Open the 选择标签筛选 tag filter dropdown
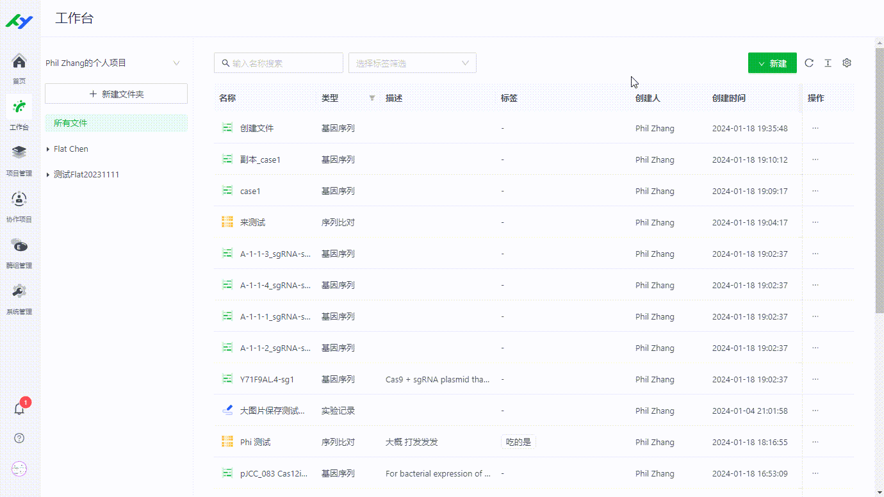This screenshot has height=497, width=884. [x=412, y=63]
